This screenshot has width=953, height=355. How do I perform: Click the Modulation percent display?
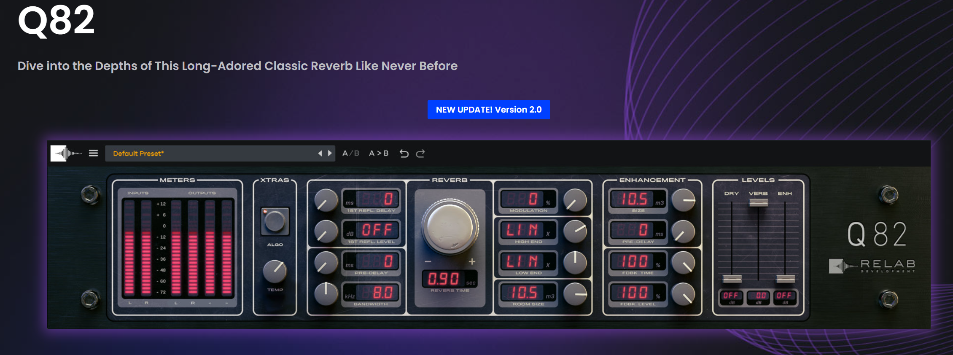coord(528,199)
